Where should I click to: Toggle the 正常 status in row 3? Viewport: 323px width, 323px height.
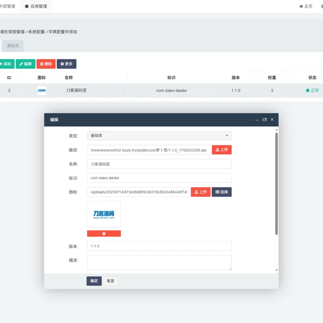[x=312, y=90]
